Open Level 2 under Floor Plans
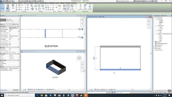 tap(161, 22)
